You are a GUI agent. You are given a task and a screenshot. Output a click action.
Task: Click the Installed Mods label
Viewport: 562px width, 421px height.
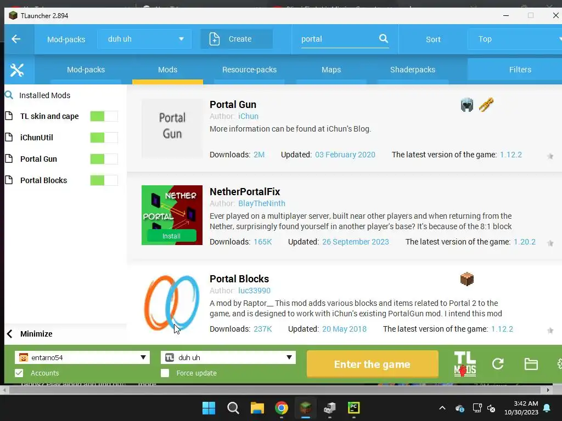(x=45, y=95)
